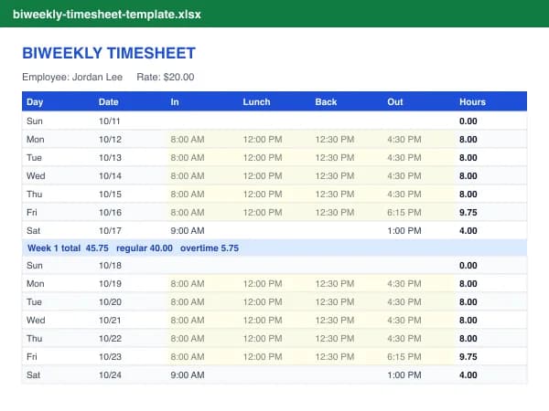Click the 8.00 hours for 10/15

point(468,194)
